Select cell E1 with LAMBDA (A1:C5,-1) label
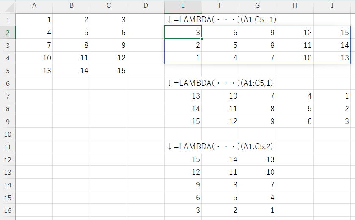This screenshot has width=355, height=220. tap(183, 20)
